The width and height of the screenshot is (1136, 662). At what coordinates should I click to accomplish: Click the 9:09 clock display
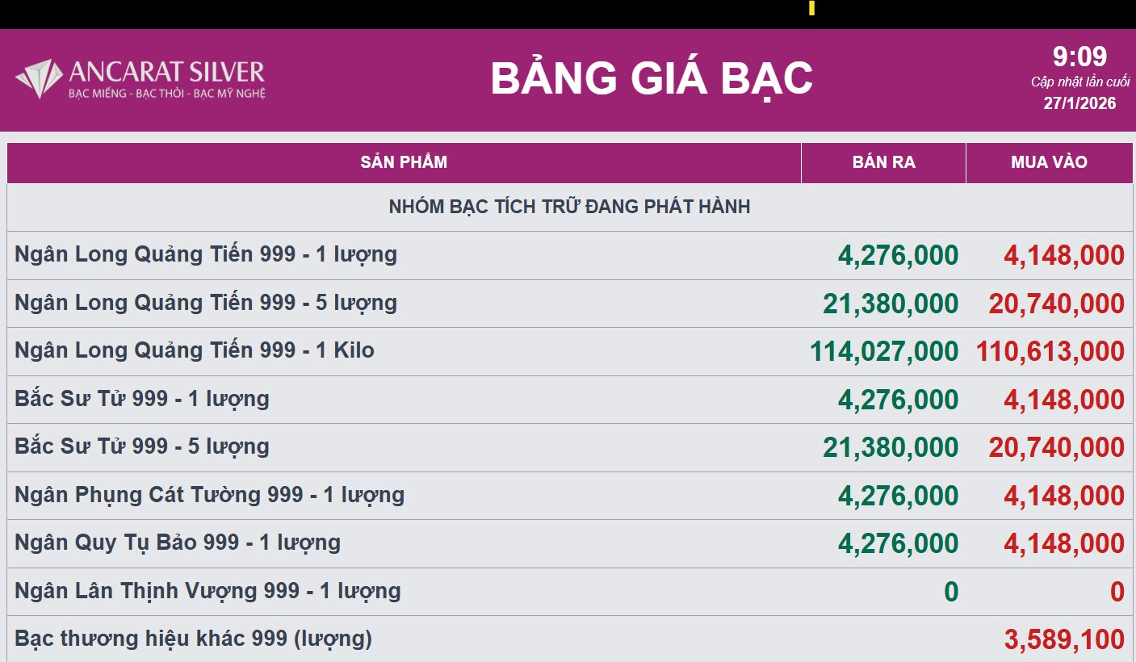point(1079,57)
